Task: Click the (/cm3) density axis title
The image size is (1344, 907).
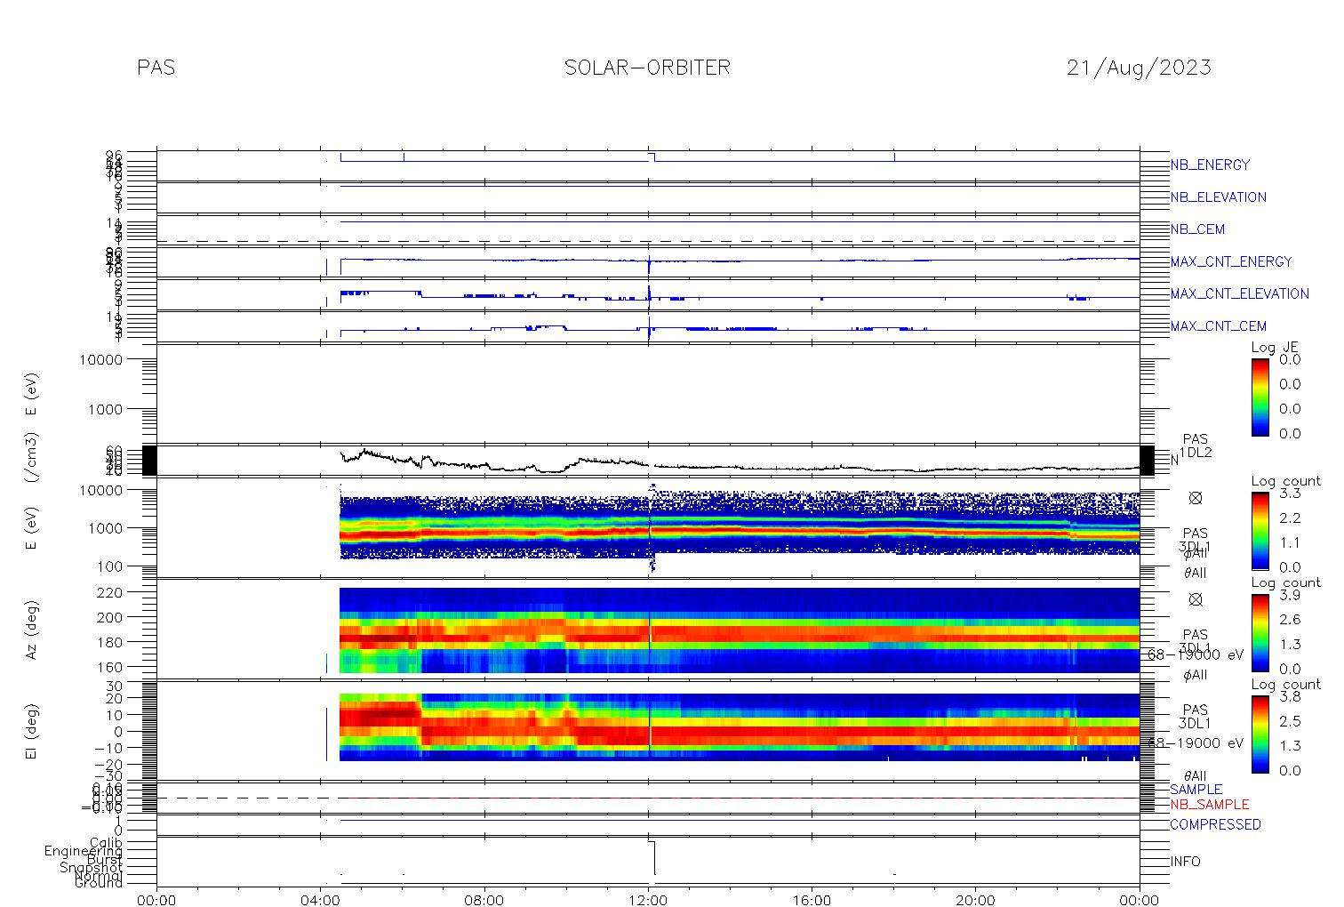Action: (32, 460)
